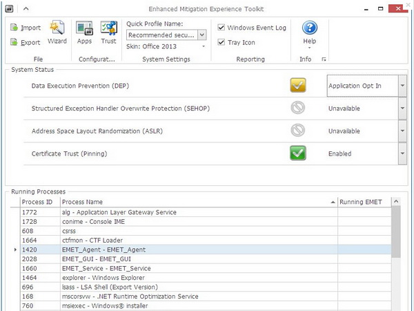Click the Application Opt In value box

coord(362,86)
